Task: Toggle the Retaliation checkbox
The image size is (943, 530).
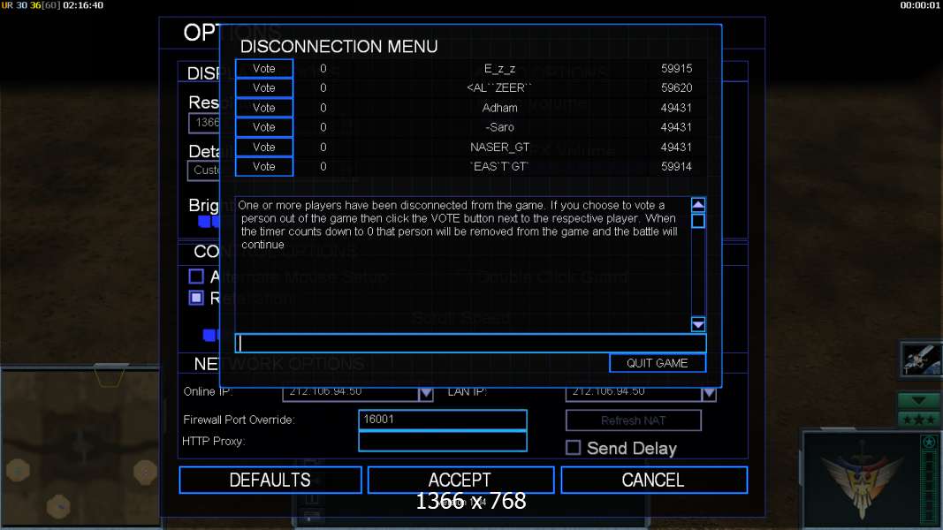Action: tap(196, 298)
